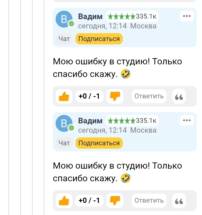
Task: Reply to second comment via Ответить
Action: pyautogui.click(x=149, y=201)
